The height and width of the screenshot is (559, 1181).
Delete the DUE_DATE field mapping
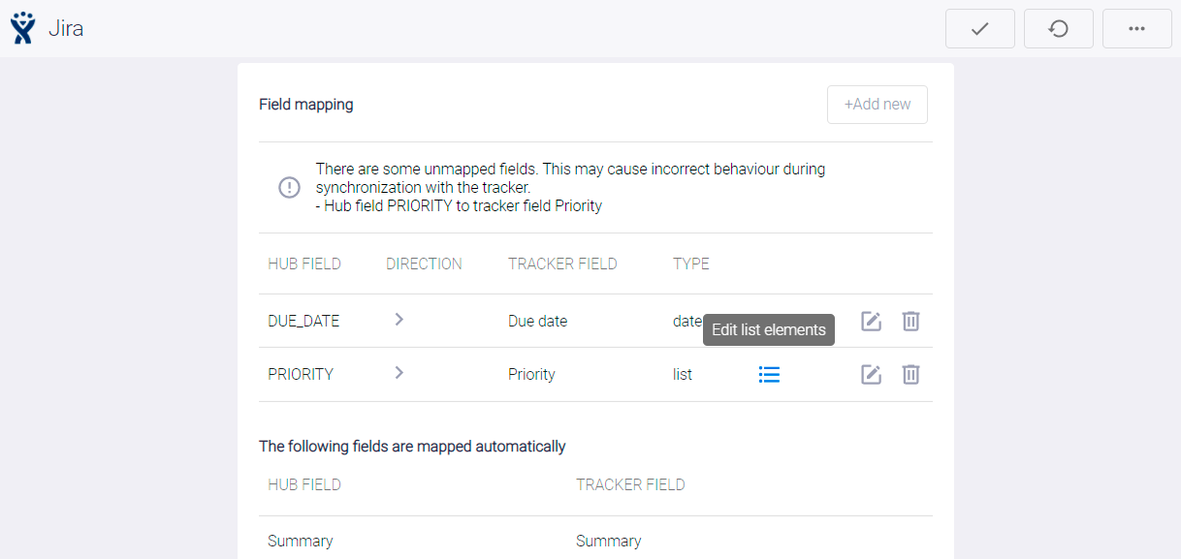(x=910, y=321)
